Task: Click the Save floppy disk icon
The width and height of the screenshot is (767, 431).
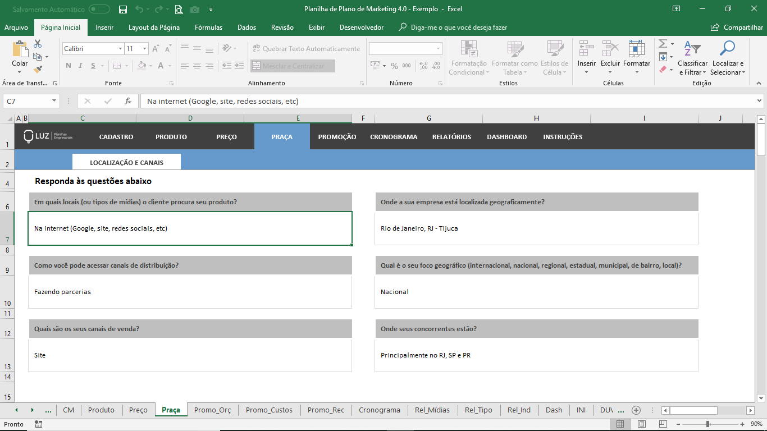Action: [123, 9]
